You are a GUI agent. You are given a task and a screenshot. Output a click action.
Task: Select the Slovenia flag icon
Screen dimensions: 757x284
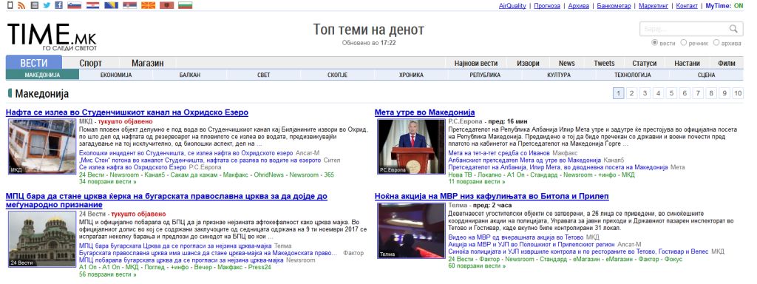pos(75,5)
